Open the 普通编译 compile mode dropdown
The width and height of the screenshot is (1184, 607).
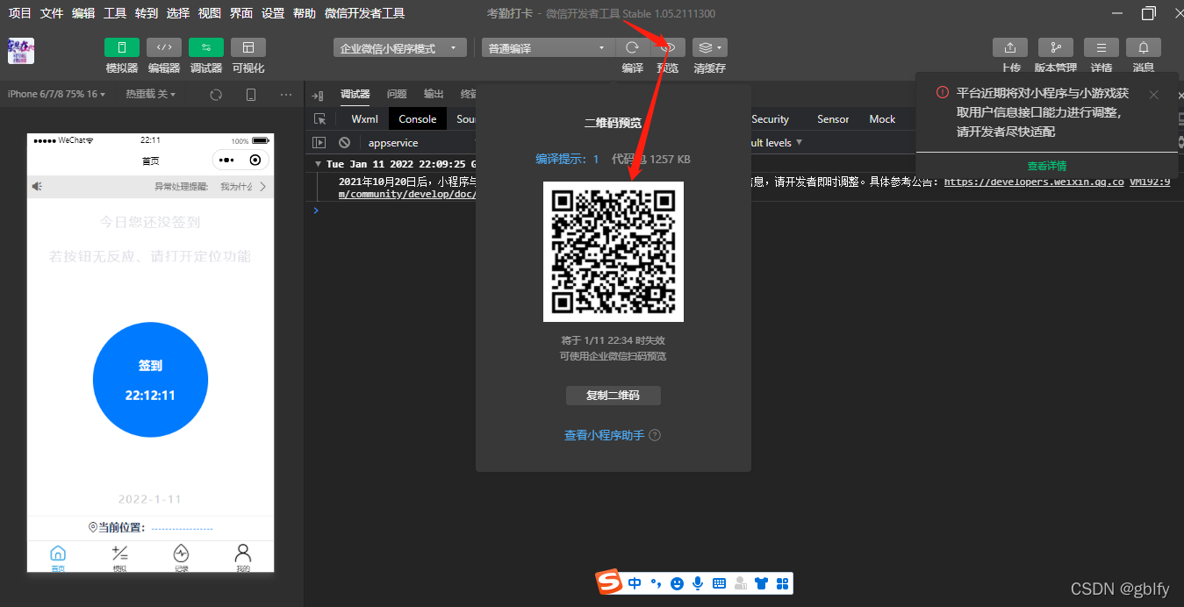tap(547, 47)
